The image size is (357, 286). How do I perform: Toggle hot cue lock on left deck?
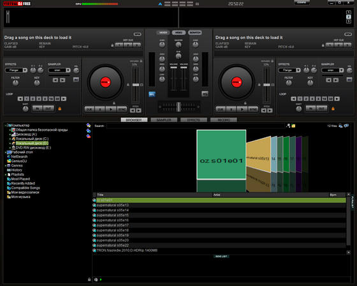[x=112, y=45]
